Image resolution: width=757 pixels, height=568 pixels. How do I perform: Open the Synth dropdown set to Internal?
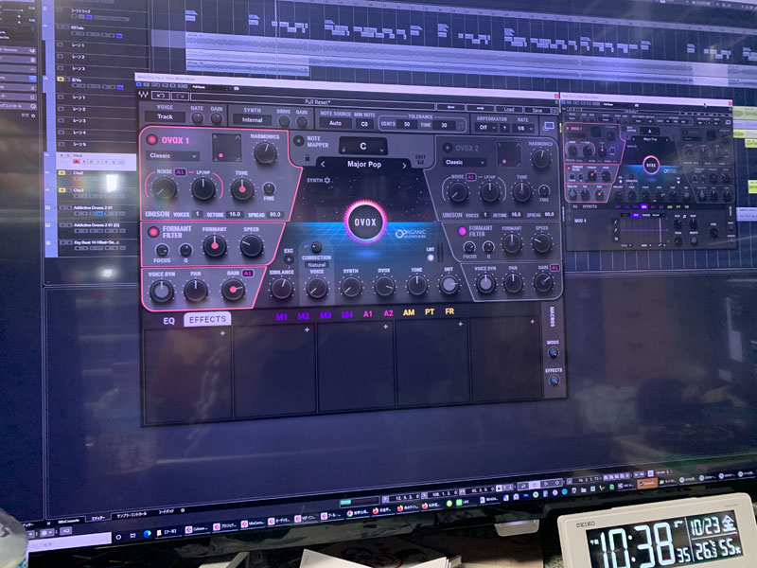click(x=252, y=120)
